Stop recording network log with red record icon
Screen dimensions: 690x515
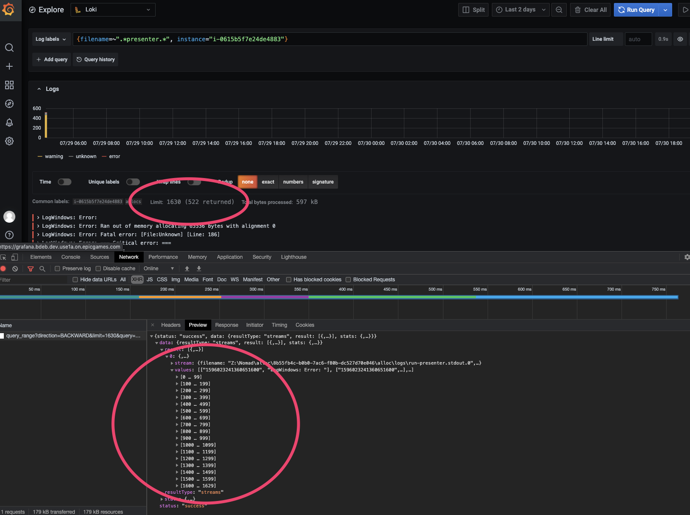click(3, 269)
